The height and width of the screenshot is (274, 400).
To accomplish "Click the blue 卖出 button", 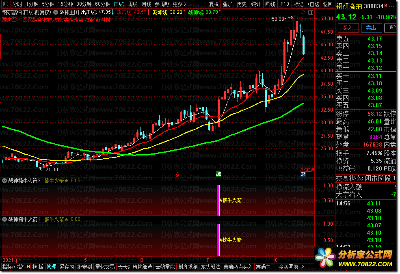I will [x=372, y=28].
